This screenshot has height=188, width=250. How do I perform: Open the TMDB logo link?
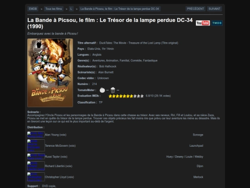(x=217, y=23)
